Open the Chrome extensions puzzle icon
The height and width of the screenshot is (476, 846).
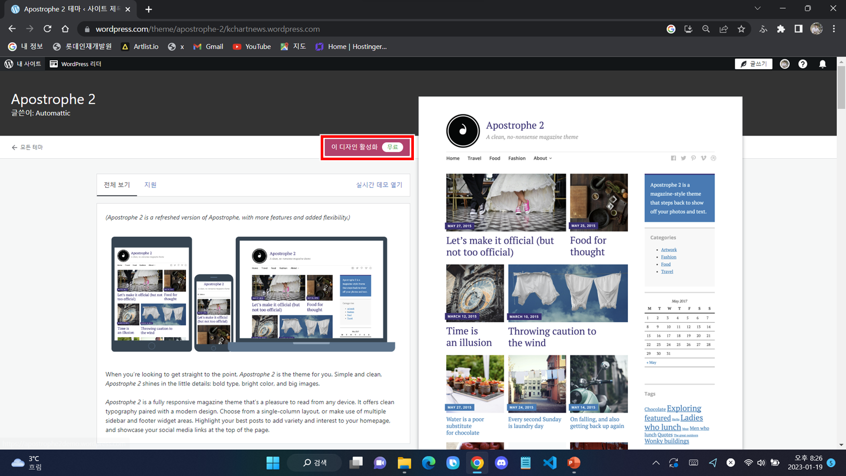point(781,29)
